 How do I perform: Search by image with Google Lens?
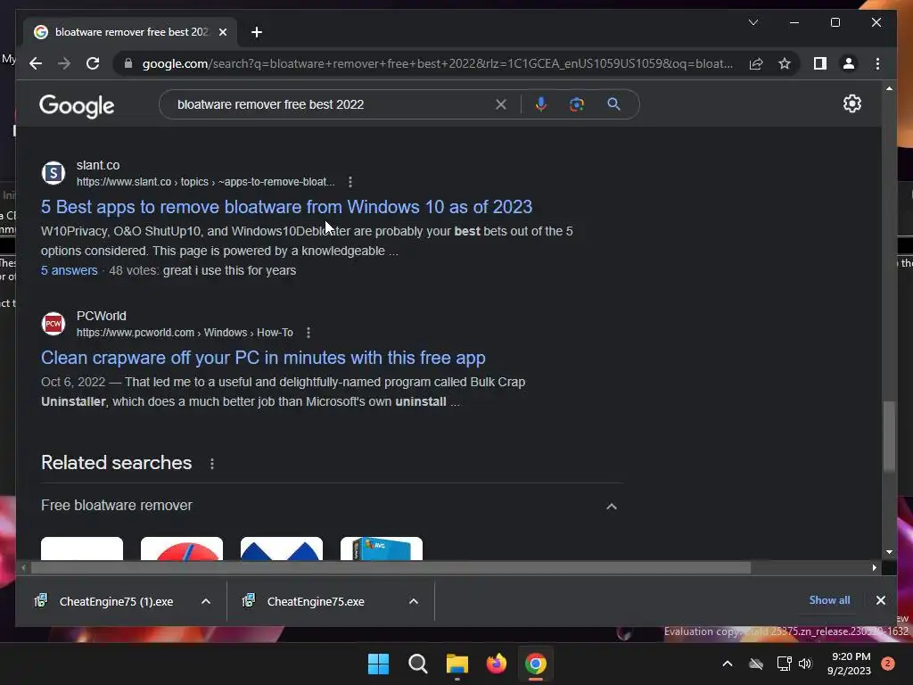pos(577,104)
